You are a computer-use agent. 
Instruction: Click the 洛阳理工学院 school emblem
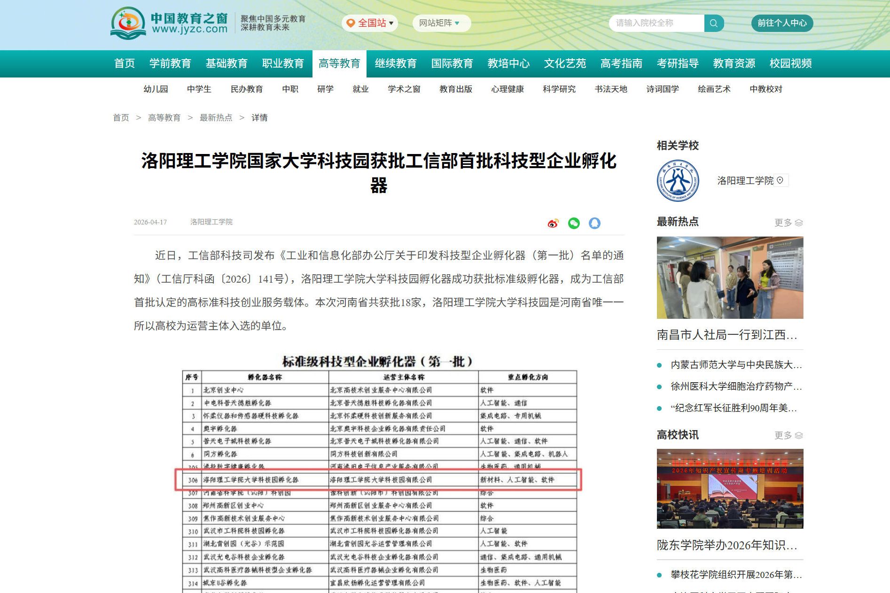click(678, 181)
